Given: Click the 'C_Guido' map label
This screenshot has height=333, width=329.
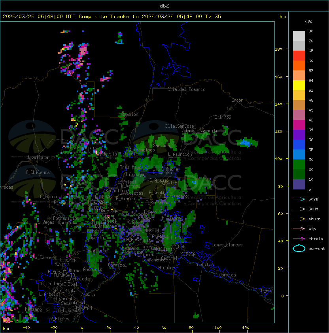Looking at the screenshot, I should (x=48, y=197).
